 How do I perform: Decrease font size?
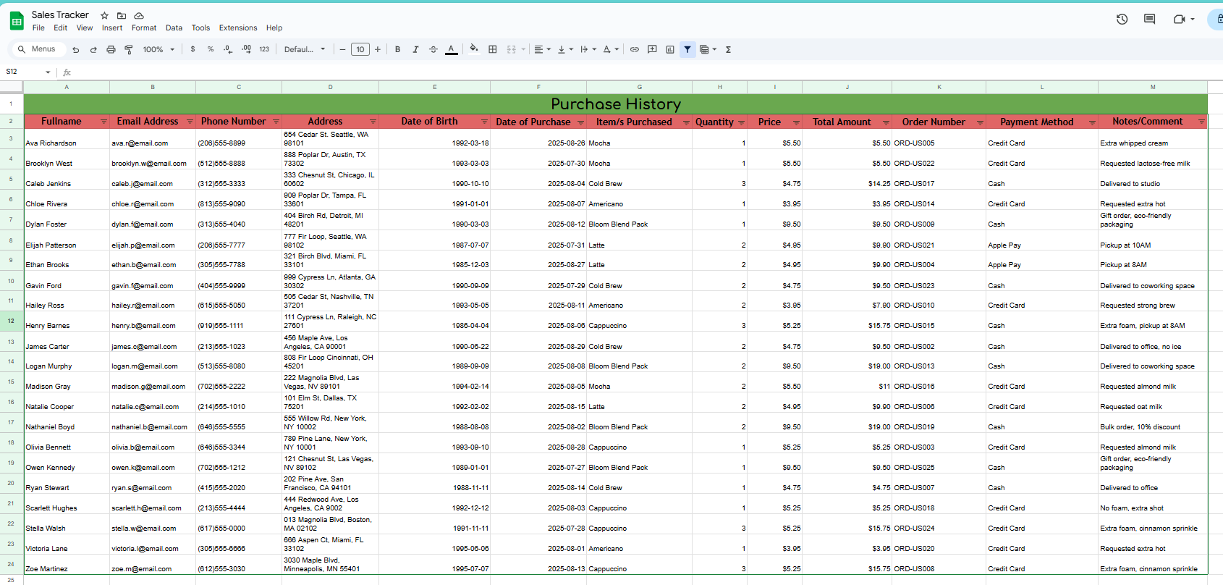(x=343, y=49)
